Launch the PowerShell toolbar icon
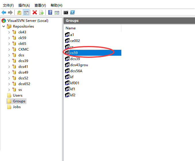Image resolution: width=195 pixels, height=161 pixels. 72,12
